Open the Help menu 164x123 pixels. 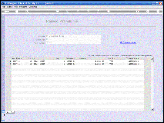point(4,7)
